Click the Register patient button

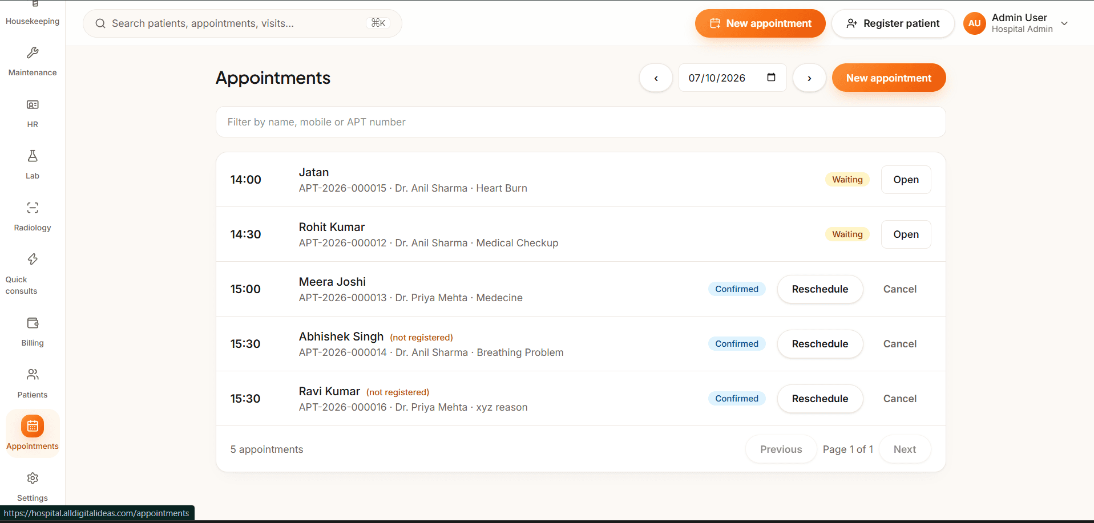tap(893, 23)
